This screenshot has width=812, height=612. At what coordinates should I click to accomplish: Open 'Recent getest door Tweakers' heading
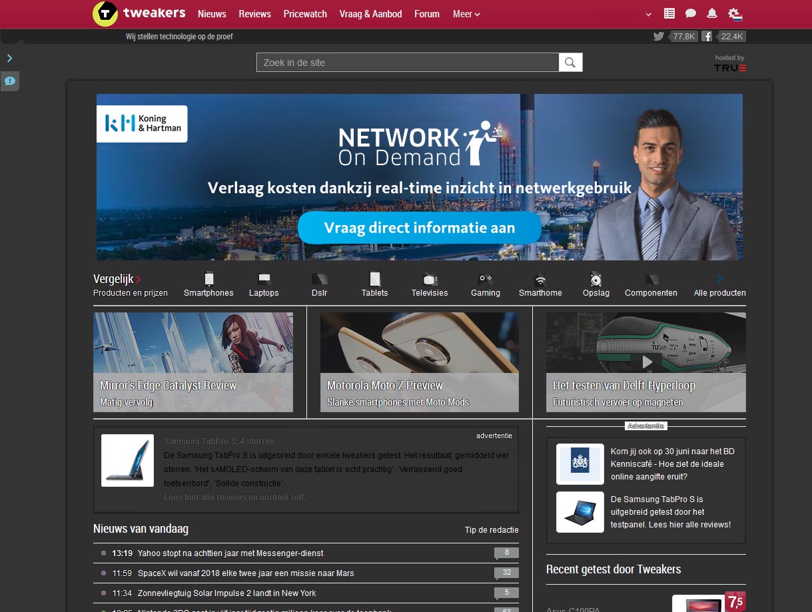[613, 569]
